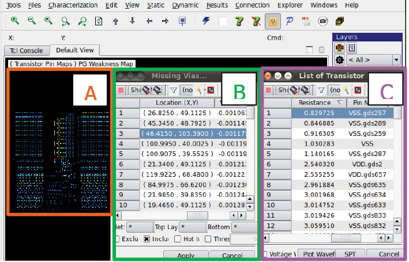
Task: Click the zoom in magnifier icon
Action: point(15,21)
